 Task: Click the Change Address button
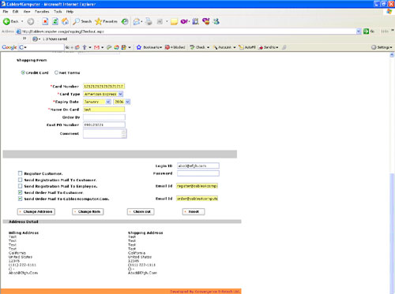pyautogui.click(x=36, y=211)
